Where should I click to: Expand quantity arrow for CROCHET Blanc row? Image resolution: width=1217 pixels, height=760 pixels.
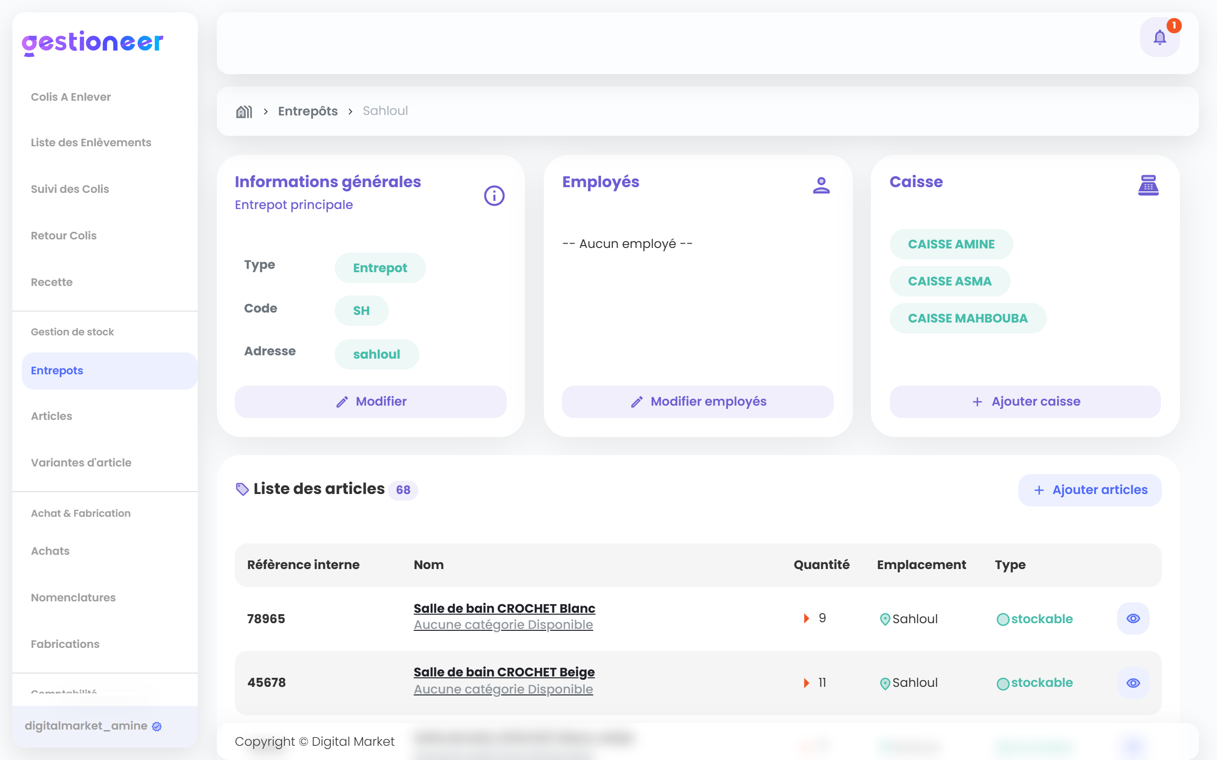click(x=807, y=618)
